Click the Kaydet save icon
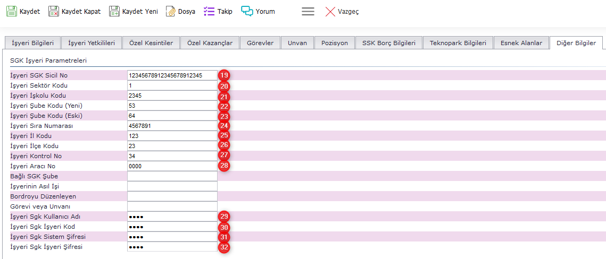The height and width of the screenshot is (259, 606). 12,11
